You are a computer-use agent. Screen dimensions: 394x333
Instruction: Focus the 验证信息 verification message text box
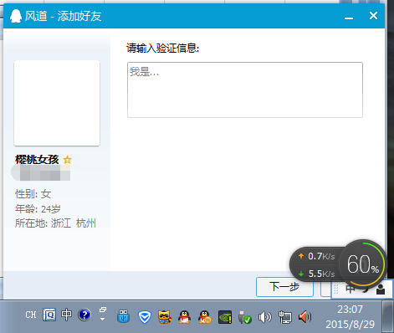245,90
